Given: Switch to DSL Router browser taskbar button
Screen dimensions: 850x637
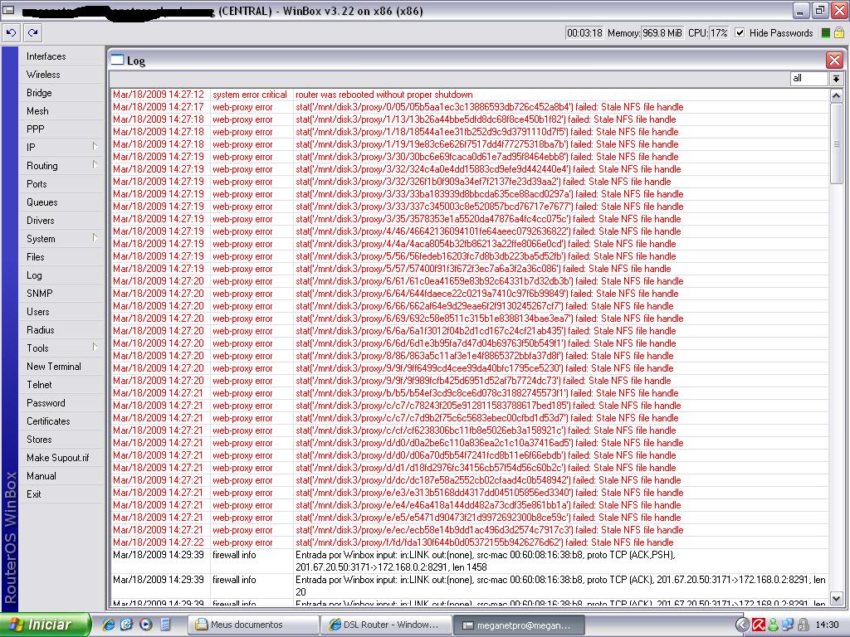Looking at the screenshot, I should click(386, 625).
